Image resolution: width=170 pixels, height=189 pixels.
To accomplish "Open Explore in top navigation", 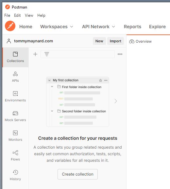I will click(x=157, y=27).
